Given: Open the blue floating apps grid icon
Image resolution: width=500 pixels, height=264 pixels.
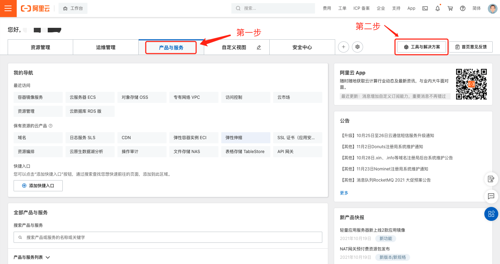Looking at the screenshot, I should click(x=491, y=214).
